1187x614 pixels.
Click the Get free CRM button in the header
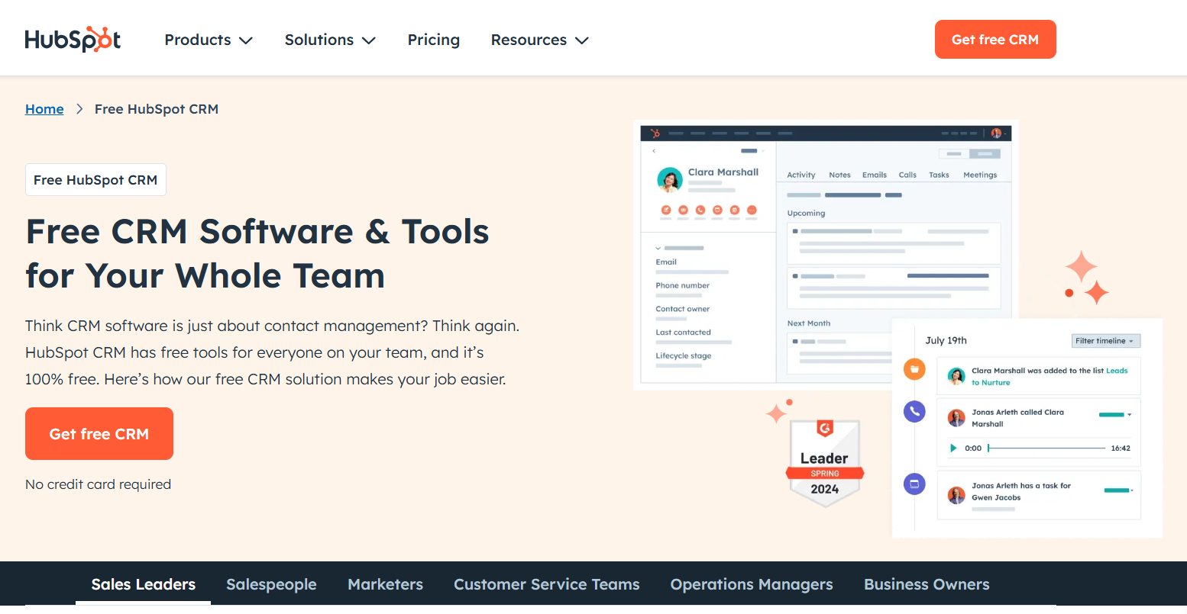995,40
